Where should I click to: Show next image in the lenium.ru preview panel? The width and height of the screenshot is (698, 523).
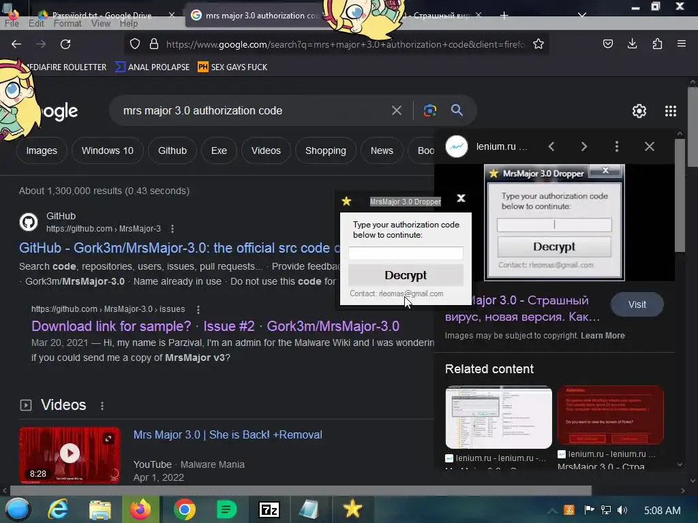(584, 146)
